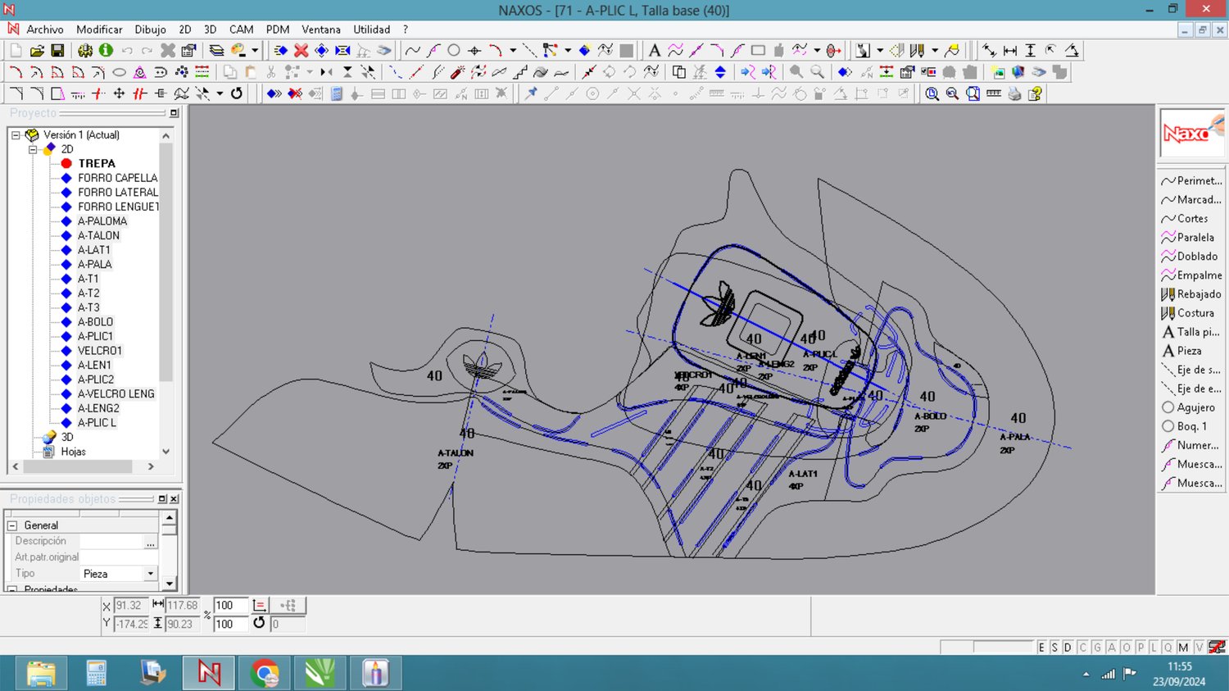Click the vertical dimension arrows icon
The height and width of the screenshot is (691, 1229).
coord(1031,51)
